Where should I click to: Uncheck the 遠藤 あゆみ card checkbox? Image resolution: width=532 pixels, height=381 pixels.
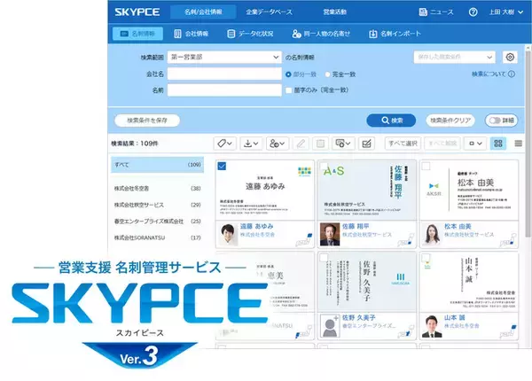(x=221, y=166)
